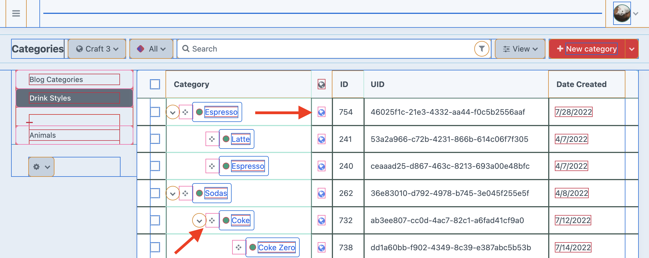649x258 pixels.
Task: Open the Coke Zero category link
Action: (277, 247)
